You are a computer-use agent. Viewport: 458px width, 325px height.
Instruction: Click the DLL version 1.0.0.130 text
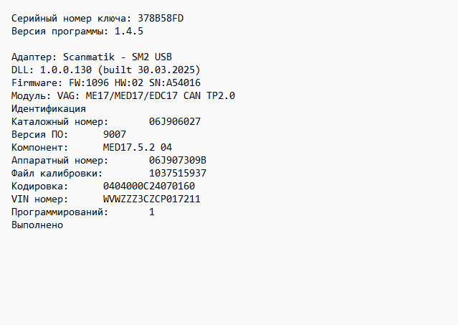[x=66, y=70]
